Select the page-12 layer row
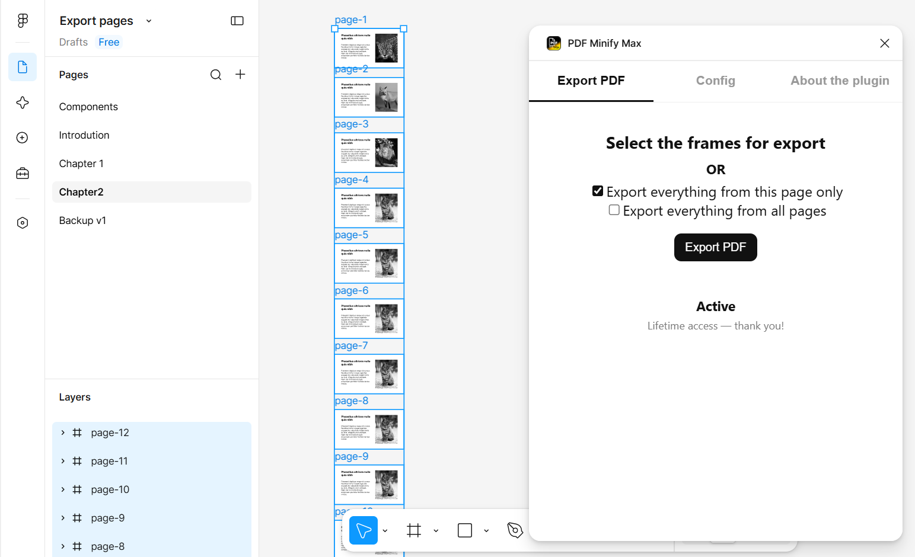The width and height of the screenshot is (915, 557). point(152,433)
